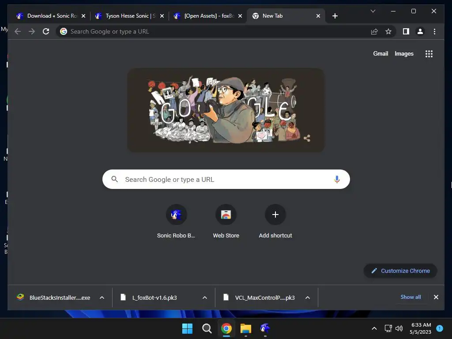Click the Google Doodle image
Image resolution: width=452 pixels, height=339 pixels.
point(226,110)
